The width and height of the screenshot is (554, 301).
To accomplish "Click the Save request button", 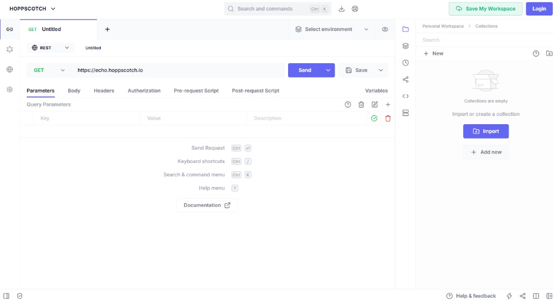I will point(357,70).
